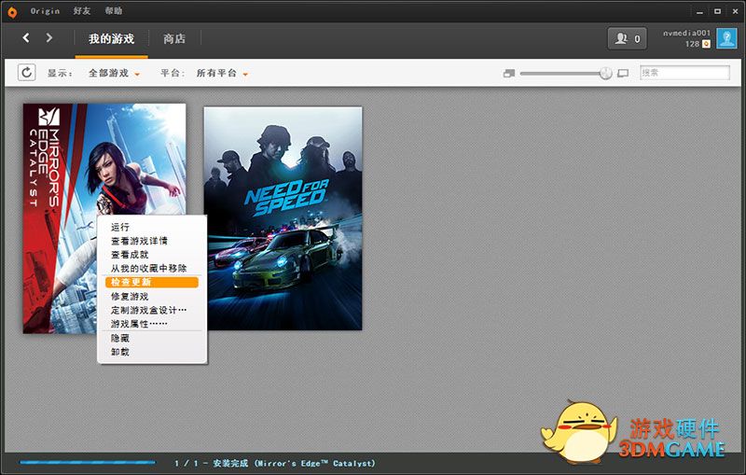The width and height of the screenshot is (746, 475).
Task: Expand the 全部游戏 display filter
Action: (114, 74)
